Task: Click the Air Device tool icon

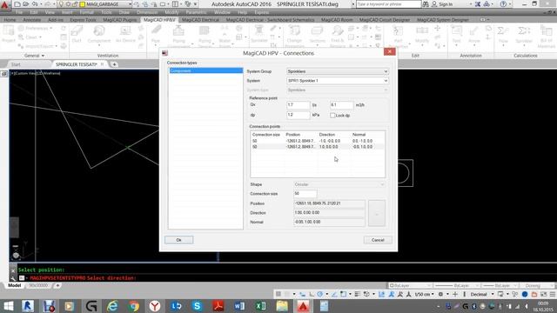Action: (x=125, y=35)
